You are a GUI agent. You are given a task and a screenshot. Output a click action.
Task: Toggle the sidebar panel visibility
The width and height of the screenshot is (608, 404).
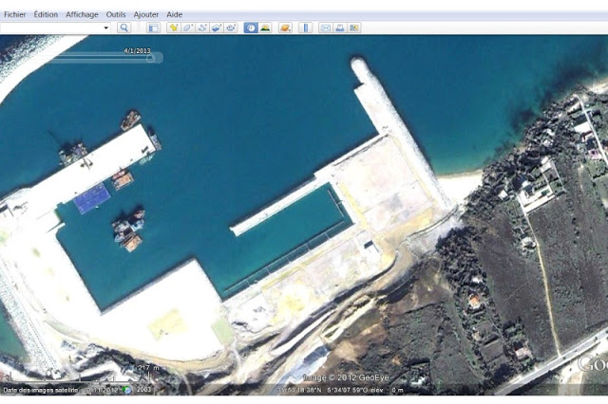click(153, 28)
